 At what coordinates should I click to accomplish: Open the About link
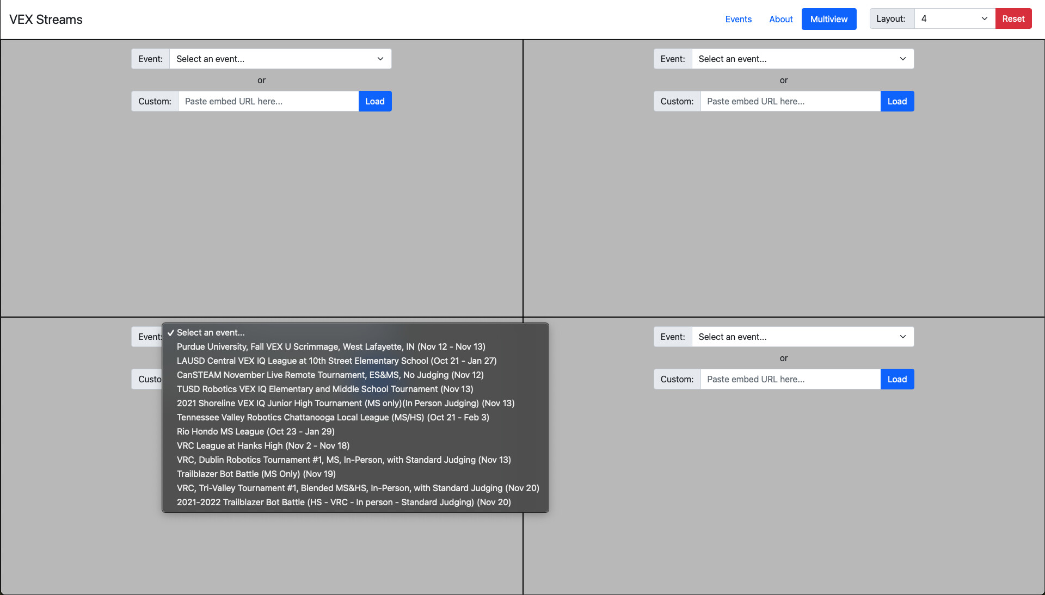[x=780, y=19]
